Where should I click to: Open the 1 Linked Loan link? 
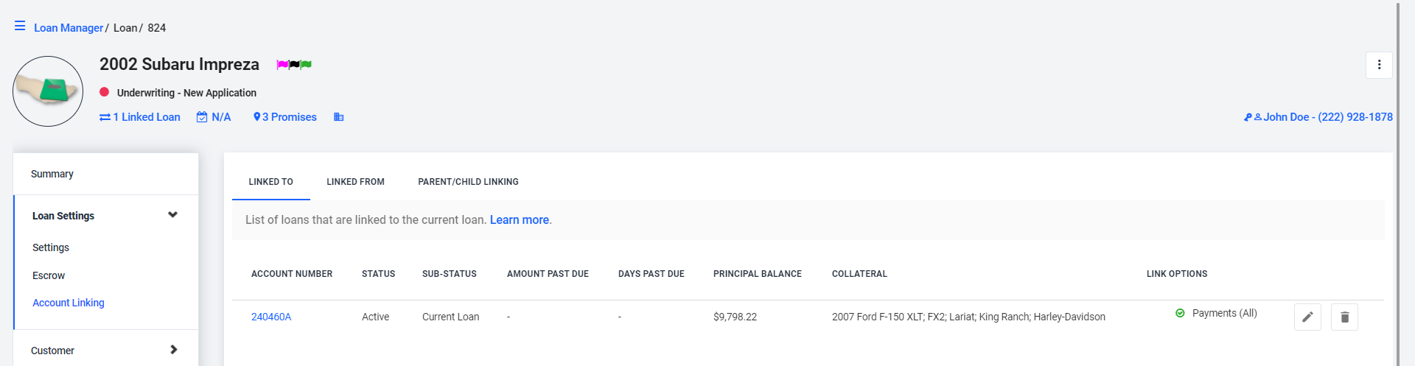click(140, 117)
